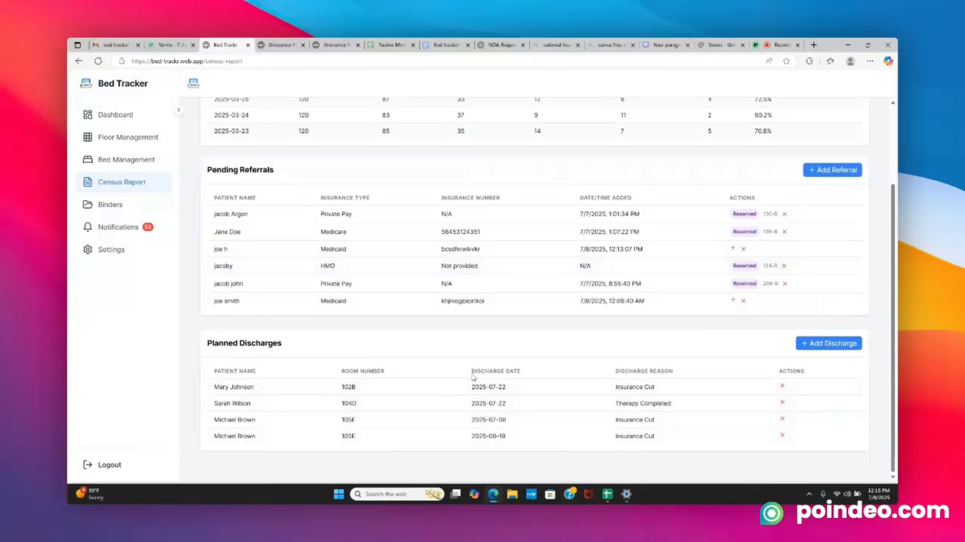Switch to the Grievance browser tab
The width and height of the screenshot is (965, 542).
[282, 45]
